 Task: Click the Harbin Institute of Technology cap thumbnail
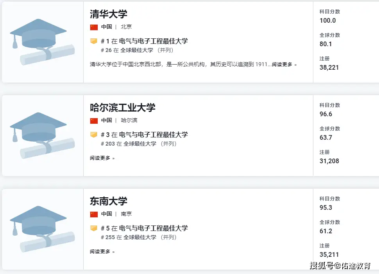pyautogui.click(x=42, y=135)
